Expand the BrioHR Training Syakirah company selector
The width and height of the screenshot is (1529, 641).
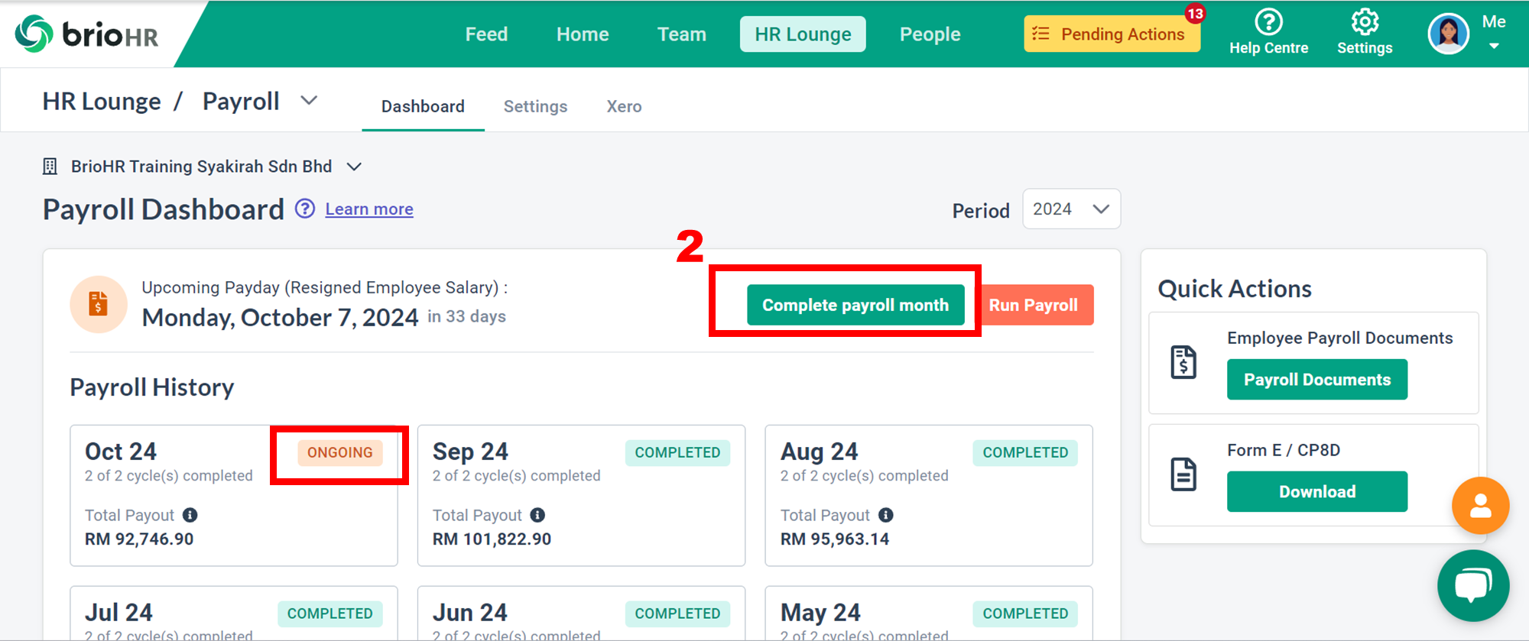354,167
